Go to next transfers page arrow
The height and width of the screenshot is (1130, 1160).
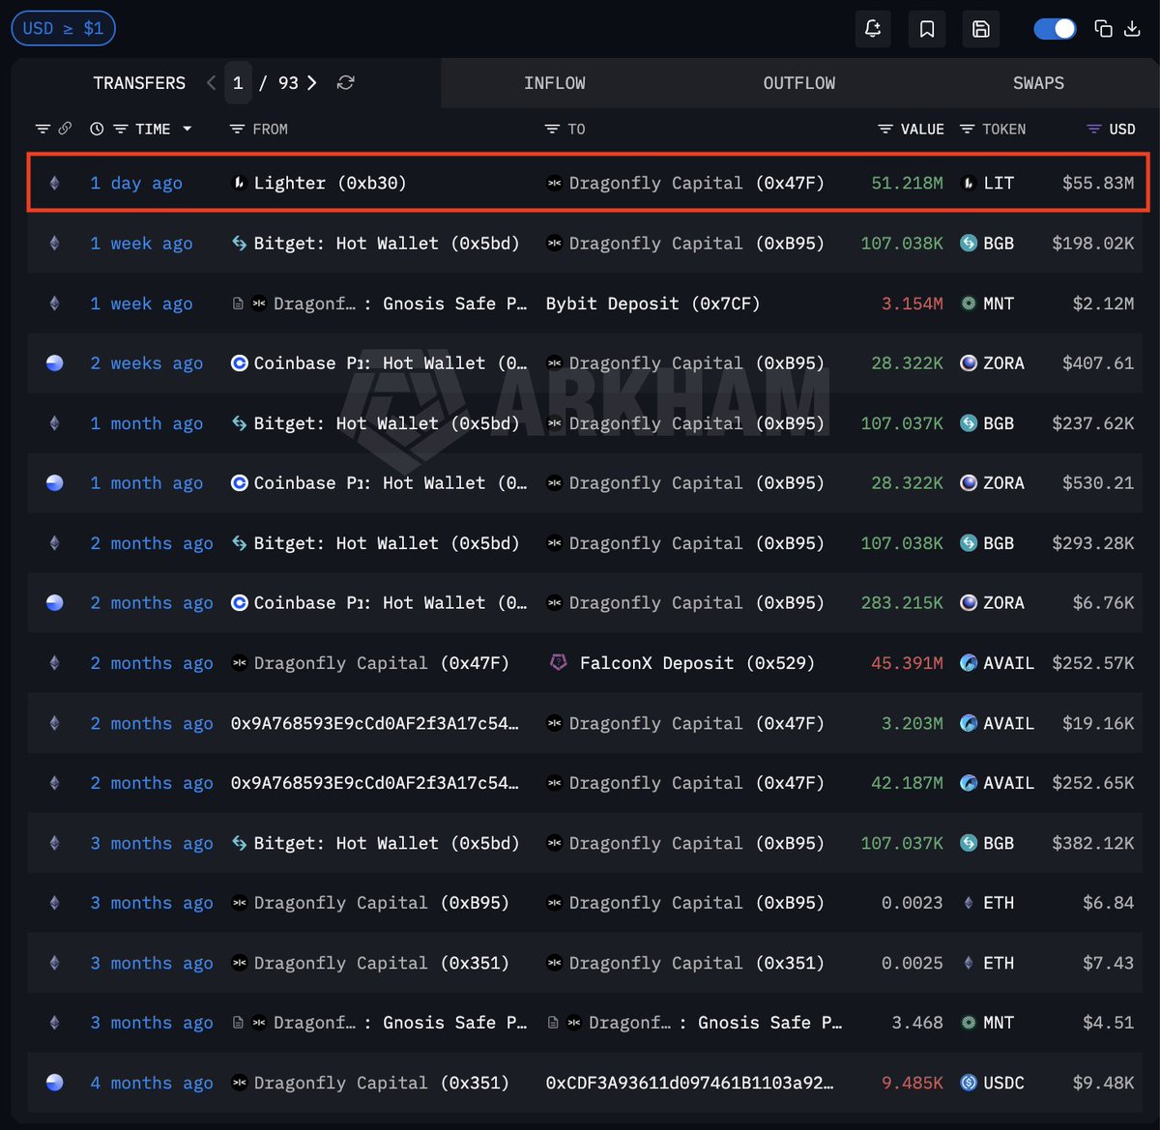pyautogui.click(x=311, y=83)
